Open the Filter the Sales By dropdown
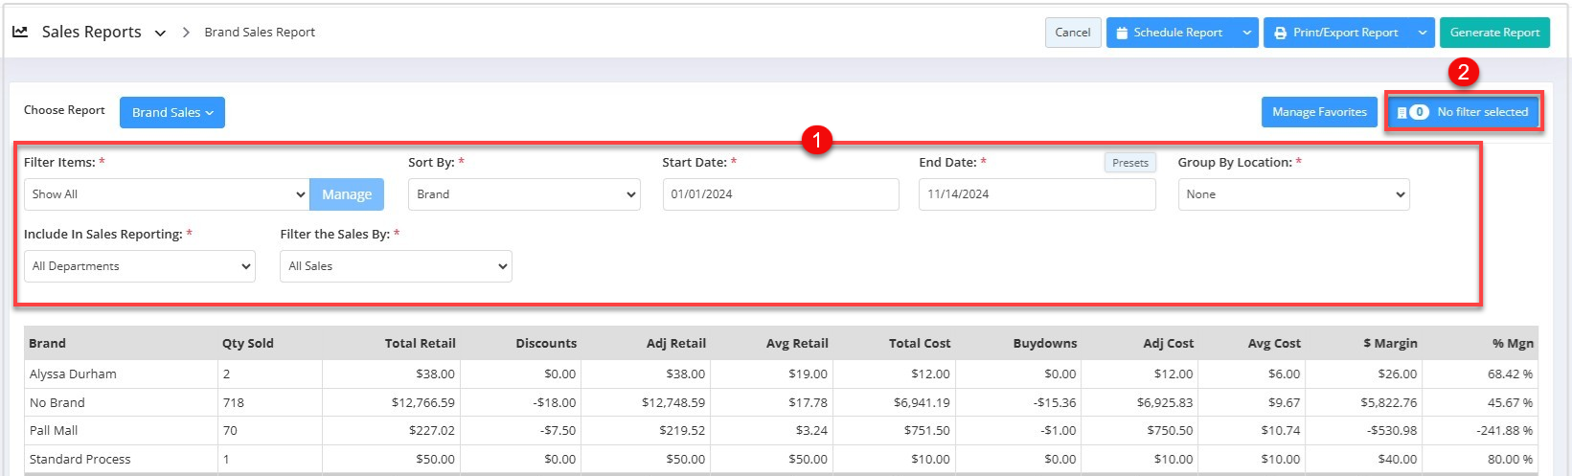 tap(396, 266)
